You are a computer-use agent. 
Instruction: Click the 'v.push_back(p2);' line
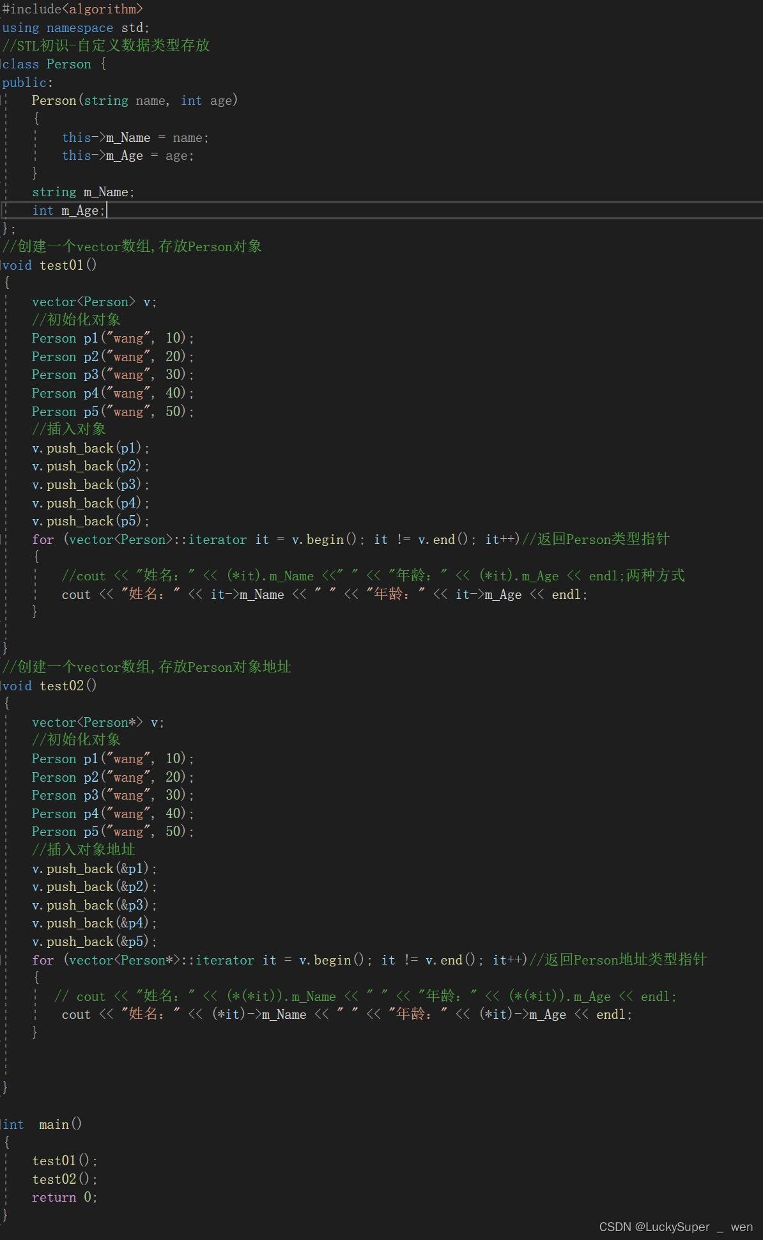(91, 466)
